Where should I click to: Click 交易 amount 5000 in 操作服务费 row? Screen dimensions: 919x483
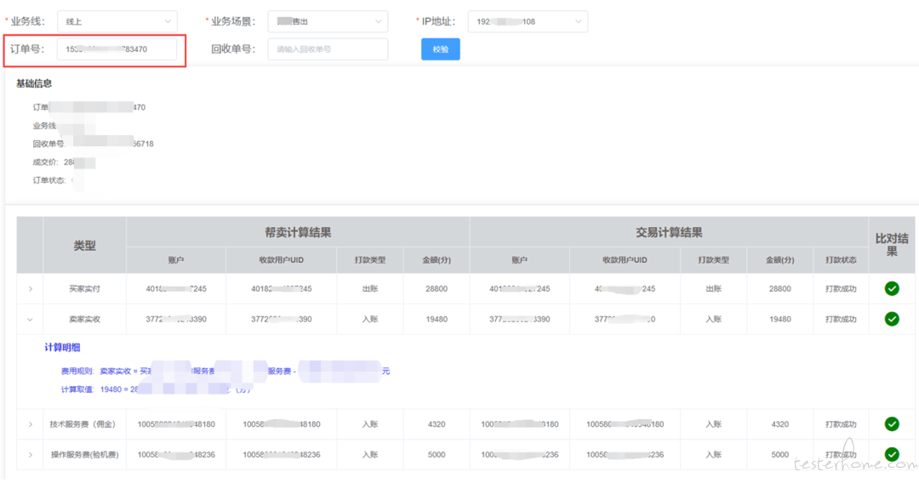(x=779, y=454)
